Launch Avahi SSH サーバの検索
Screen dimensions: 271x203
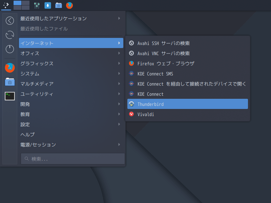pyautogui.click(x=188, y=43)
